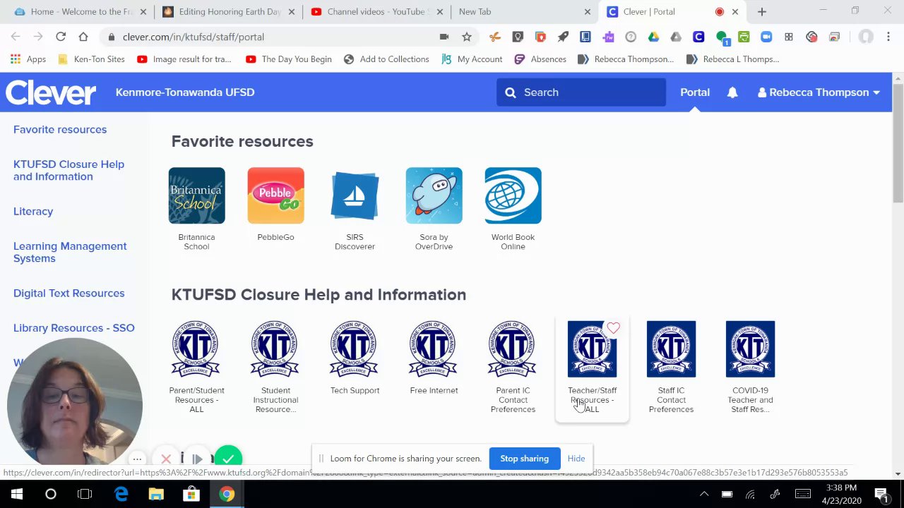Jump to Favorite resources section

60,130
